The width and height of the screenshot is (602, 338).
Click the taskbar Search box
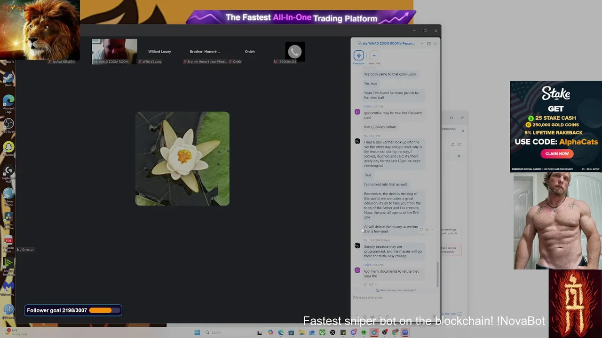pos(229,332)
